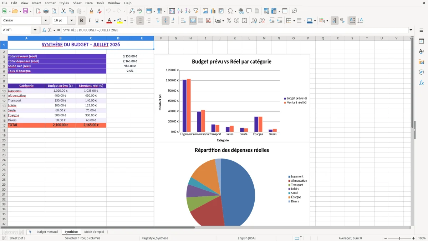Click the Font Color red A button

coord(109,21)
